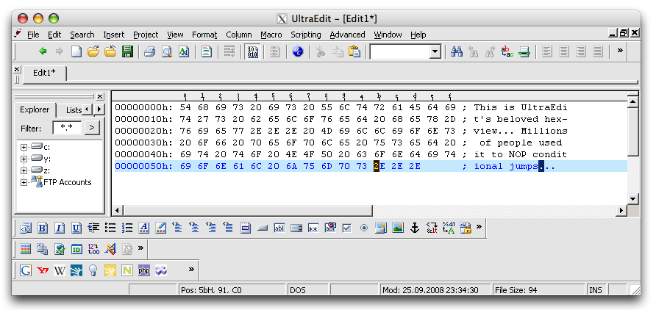Click the Bold HTML tag icon
The image size is (656, 310).
pos(43,228)
